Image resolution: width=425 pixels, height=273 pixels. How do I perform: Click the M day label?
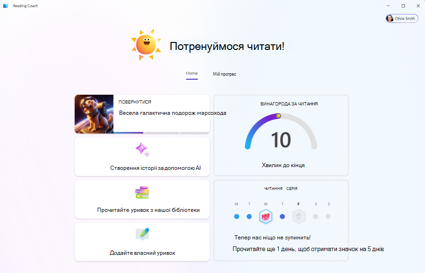pos(236,204)
